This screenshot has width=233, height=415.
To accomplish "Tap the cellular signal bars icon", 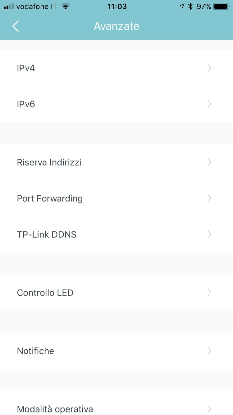I will point(9,7).
